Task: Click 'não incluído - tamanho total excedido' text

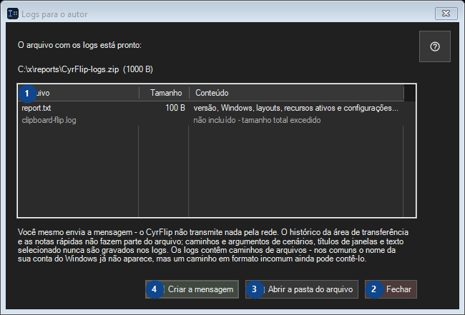Action: point(257,120)
